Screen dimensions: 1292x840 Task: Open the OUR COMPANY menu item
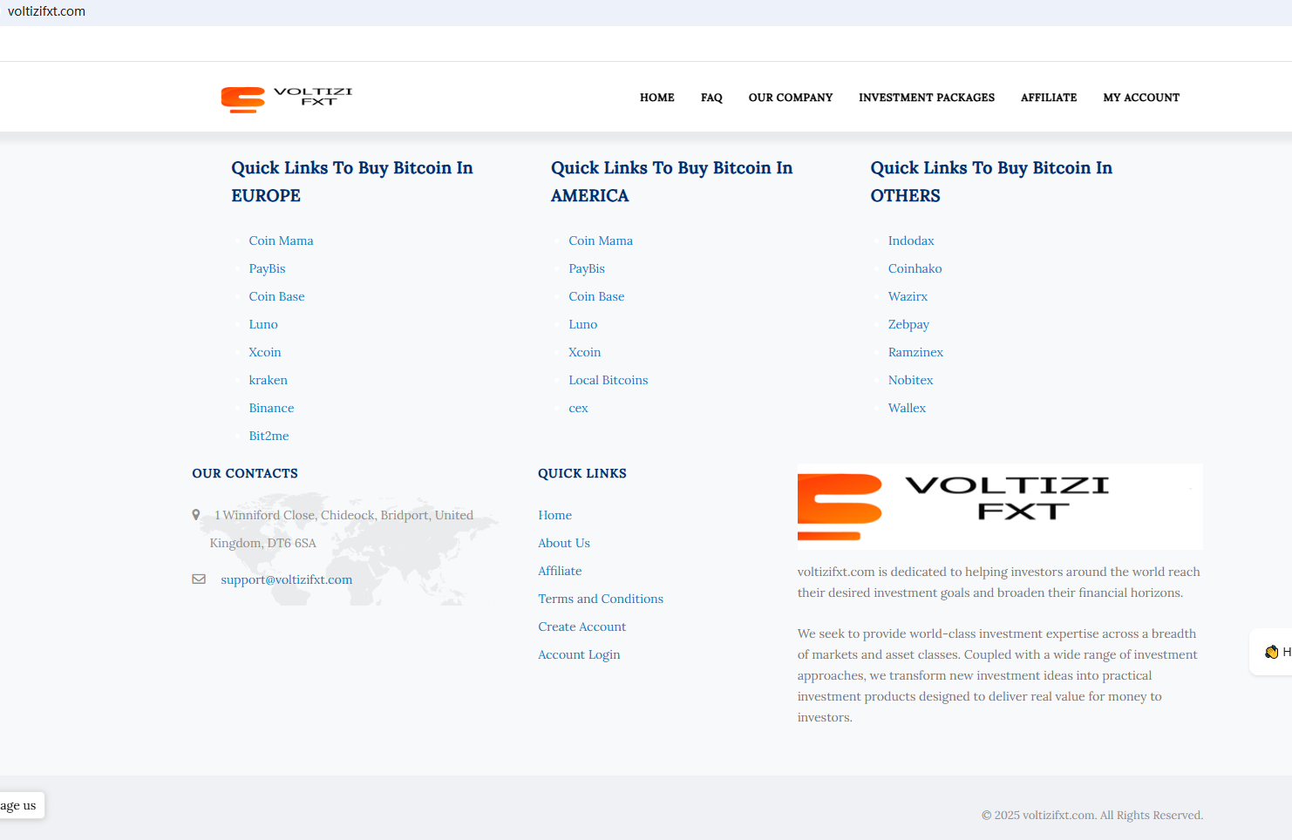(x=791, y=98)
